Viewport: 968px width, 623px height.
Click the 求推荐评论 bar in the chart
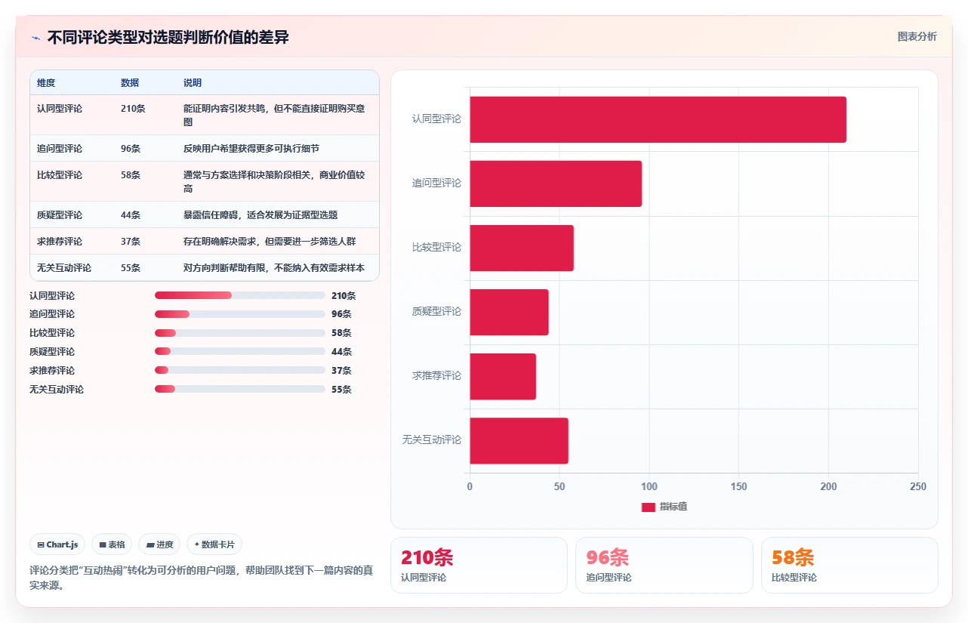click(503, 376)
